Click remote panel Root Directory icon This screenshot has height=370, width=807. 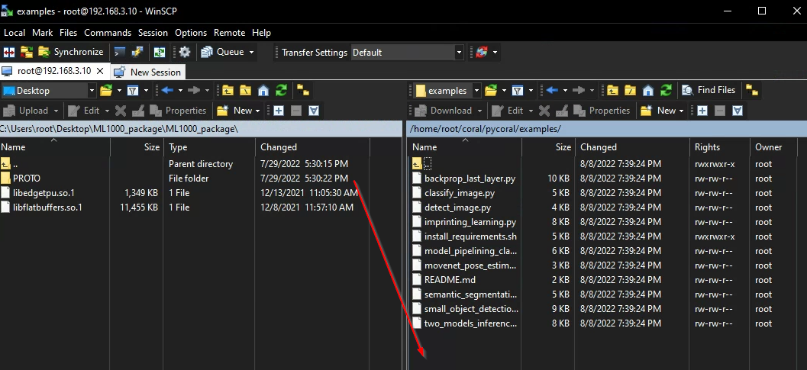point(631,91)
